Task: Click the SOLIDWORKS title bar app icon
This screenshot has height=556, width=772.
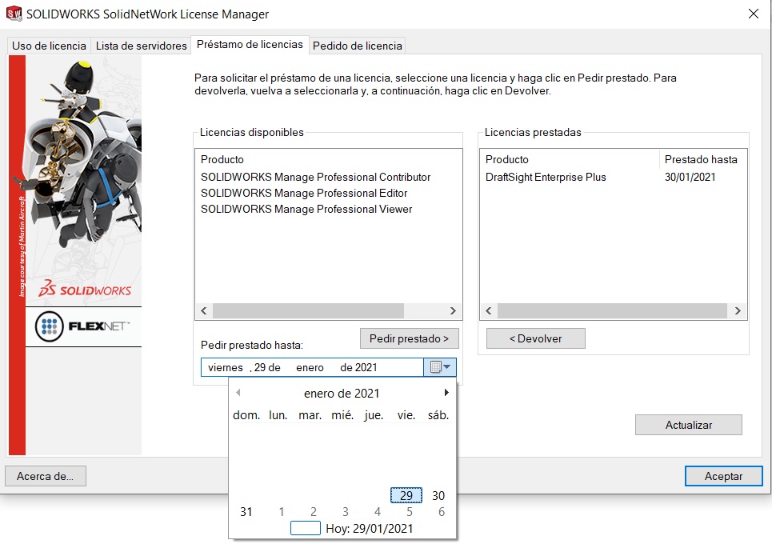Action: coord(14,14)
